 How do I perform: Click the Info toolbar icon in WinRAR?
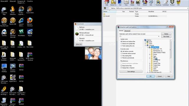(151, 3)
